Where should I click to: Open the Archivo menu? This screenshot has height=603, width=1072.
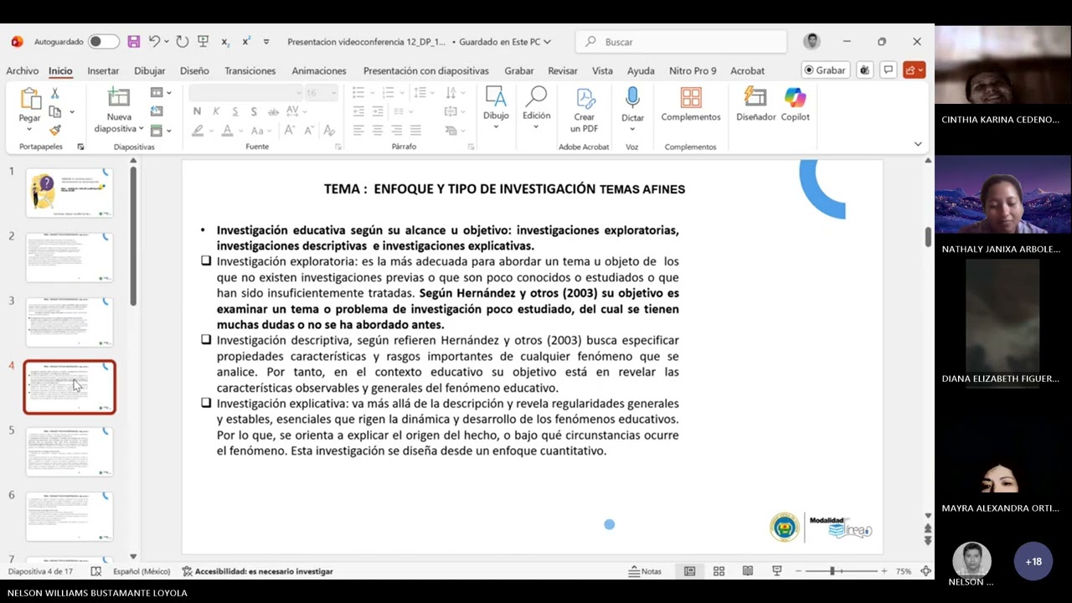(x=23, y=70)
